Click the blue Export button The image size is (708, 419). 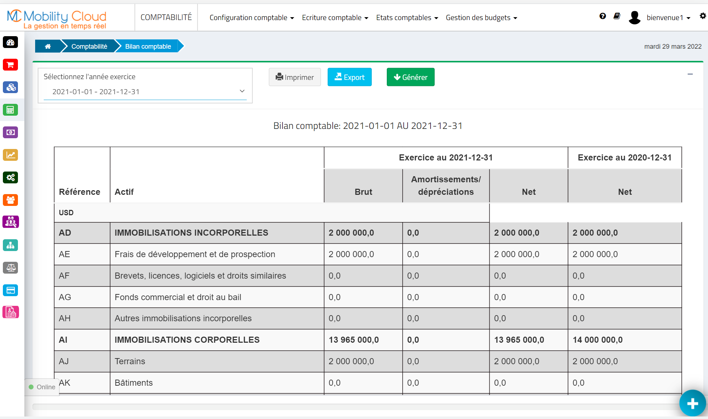pos(350,77)
